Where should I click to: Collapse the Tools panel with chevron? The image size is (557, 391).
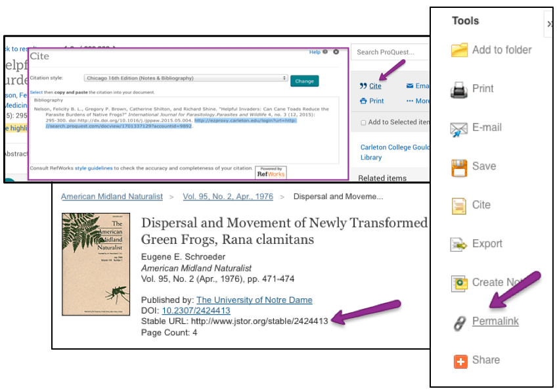(x=550, y=24)
